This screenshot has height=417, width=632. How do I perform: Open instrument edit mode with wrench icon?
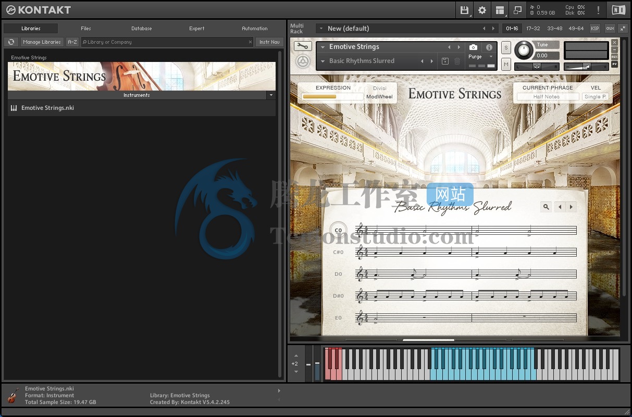(302, 46)
